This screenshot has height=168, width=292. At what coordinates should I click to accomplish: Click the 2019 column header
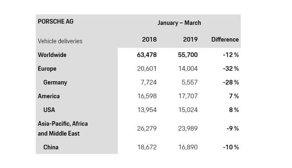click(190, 40)
